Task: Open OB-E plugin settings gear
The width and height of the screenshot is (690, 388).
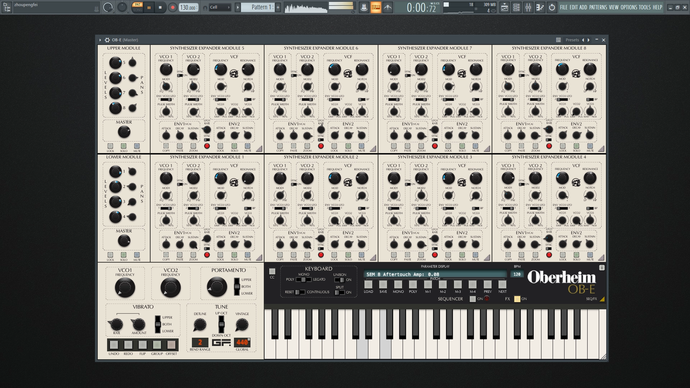Action: click(x=107, y=40)
